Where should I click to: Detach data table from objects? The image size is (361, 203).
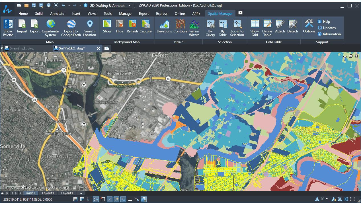tap(292, 26)
